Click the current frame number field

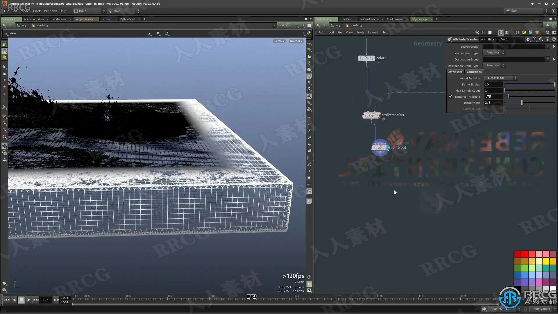click(x=45, y=300)
